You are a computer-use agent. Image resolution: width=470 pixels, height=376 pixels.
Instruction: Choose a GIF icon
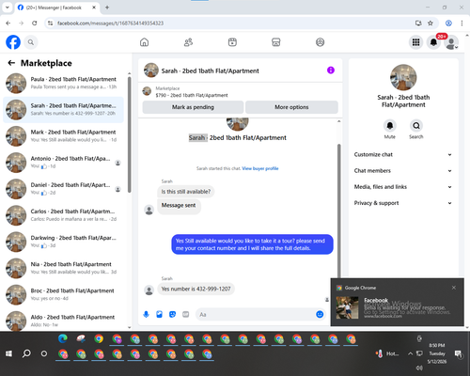point(186,314)
